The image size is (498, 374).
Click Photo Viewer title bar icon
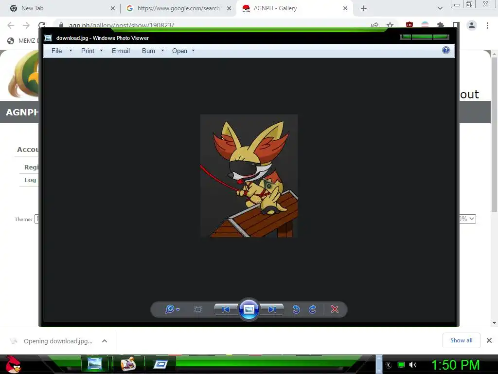click(48, 38)
